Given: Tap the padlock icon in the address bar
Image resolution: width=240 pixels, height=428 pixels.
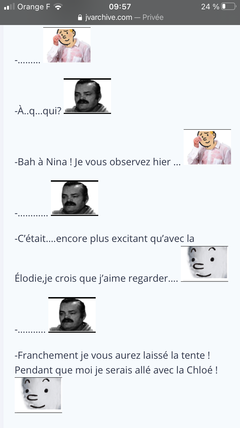Looking at the screenshot, I should click(80, 18).
